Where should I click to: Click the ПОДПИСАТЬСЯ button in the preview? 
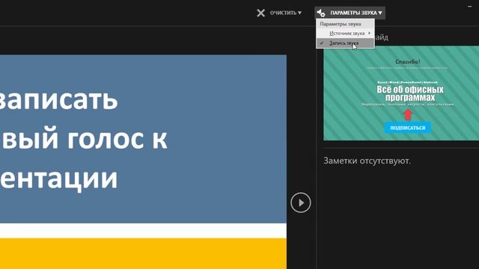pyautogui.click(x=407, y=128)
